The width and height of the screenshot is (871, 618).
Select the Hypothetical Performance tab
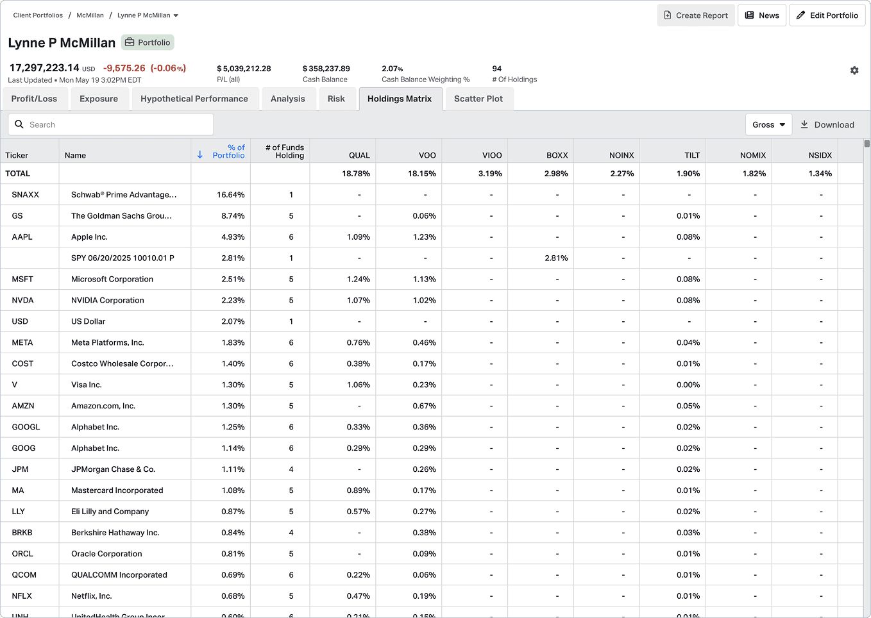click(x=195, y=99)
